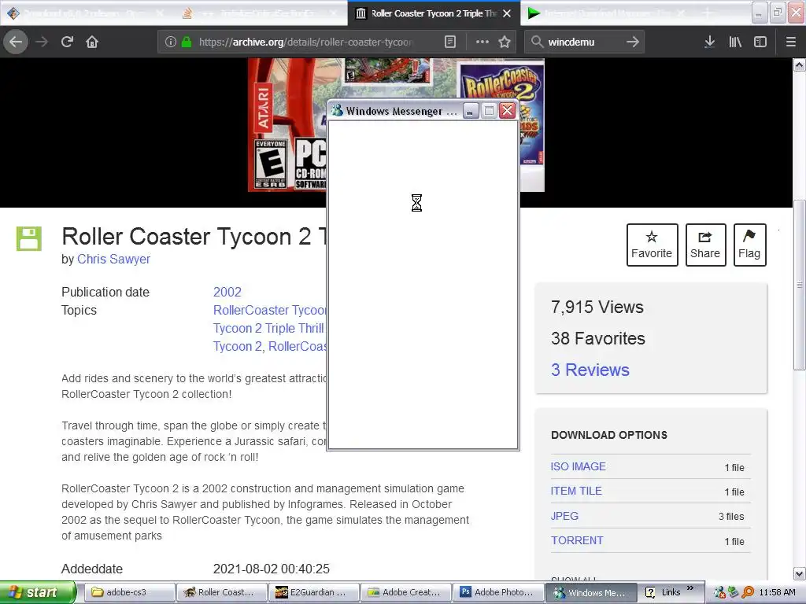Open the ITEM TILE download option
806x604 pixels.
[576, 491]
